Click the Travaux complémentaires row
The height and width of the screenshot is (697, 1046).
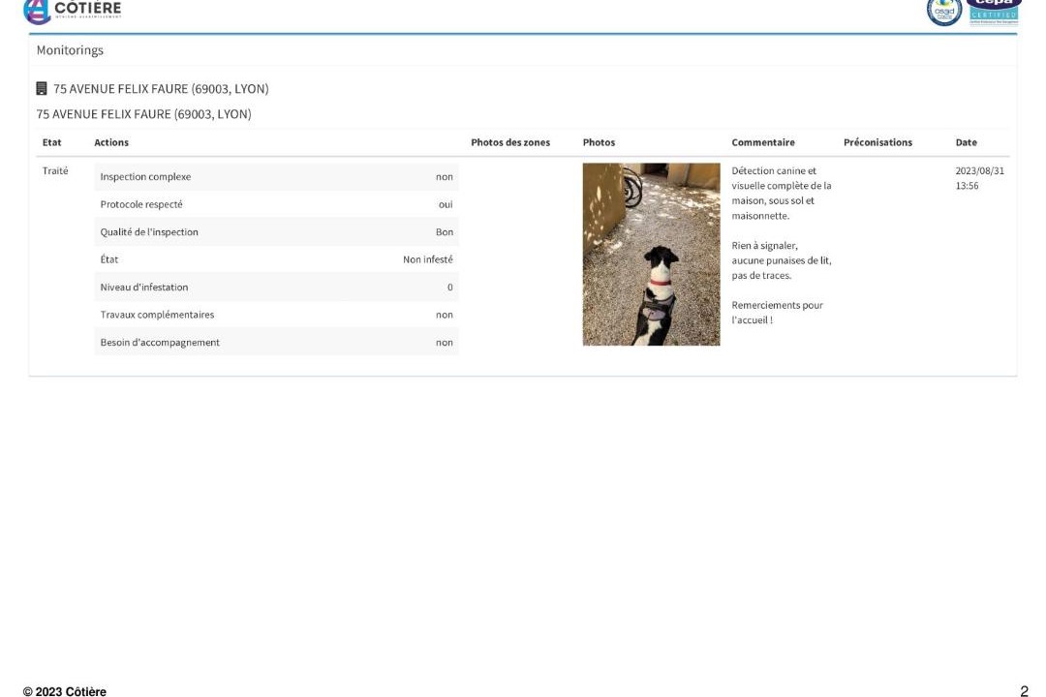point(276,315)
